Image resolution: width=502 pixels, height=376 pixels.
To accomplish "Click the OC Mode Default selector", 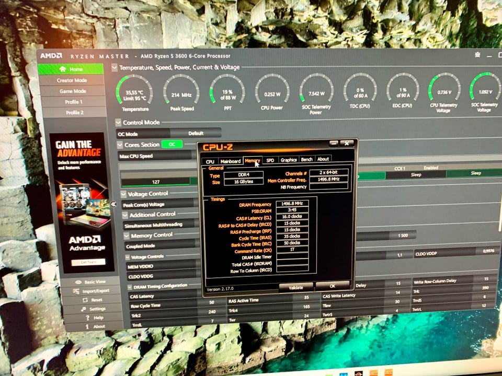I will pos(196,133).
